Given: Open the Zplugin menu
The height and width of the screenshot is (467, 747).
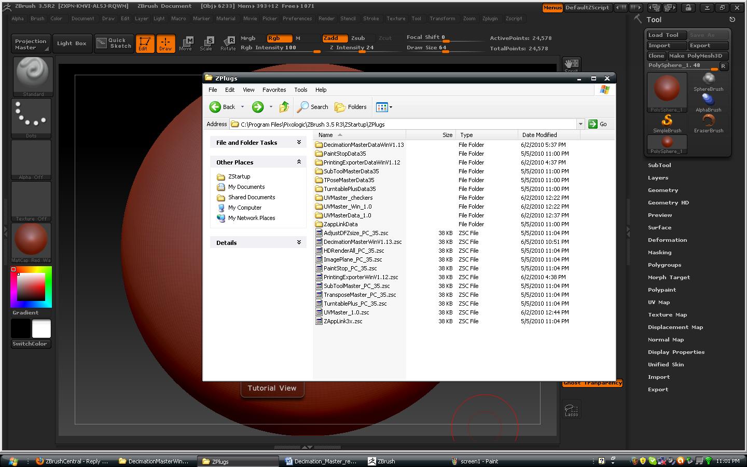Looking at the screenshot, I should click(x=490, y=19).
